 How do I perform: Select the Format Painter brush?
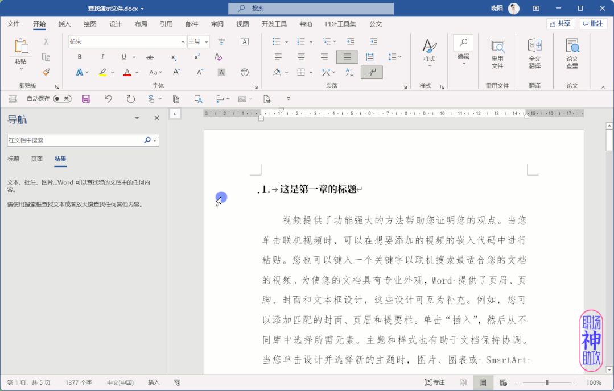tap(46, 72)
